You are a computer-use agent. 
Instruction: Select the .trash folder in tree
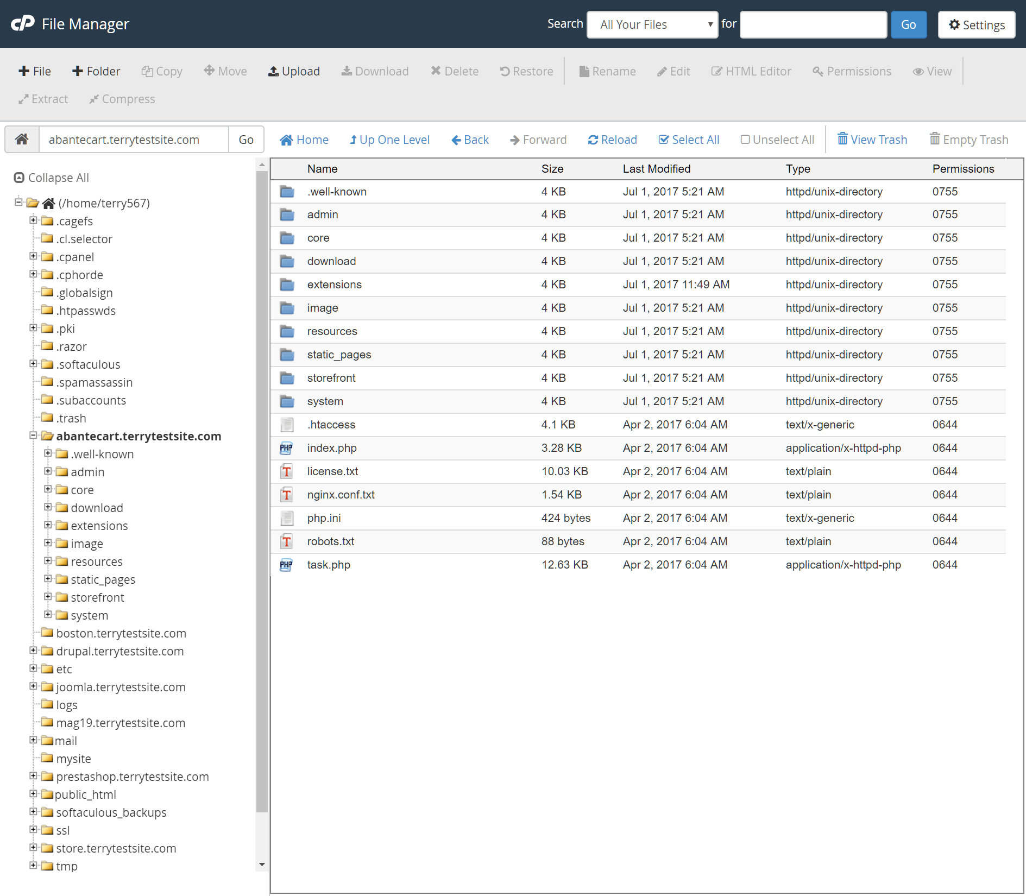coord(71,418)
